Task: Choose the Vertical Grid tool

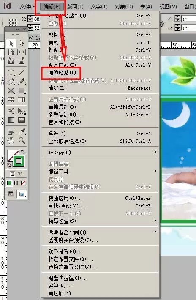Action: coord(22,99)
